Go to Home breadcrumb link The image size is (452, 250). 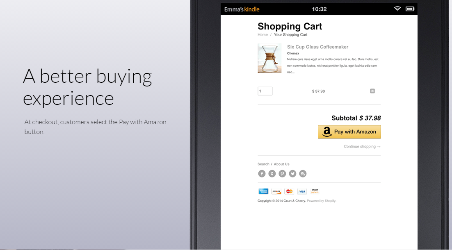263,34
